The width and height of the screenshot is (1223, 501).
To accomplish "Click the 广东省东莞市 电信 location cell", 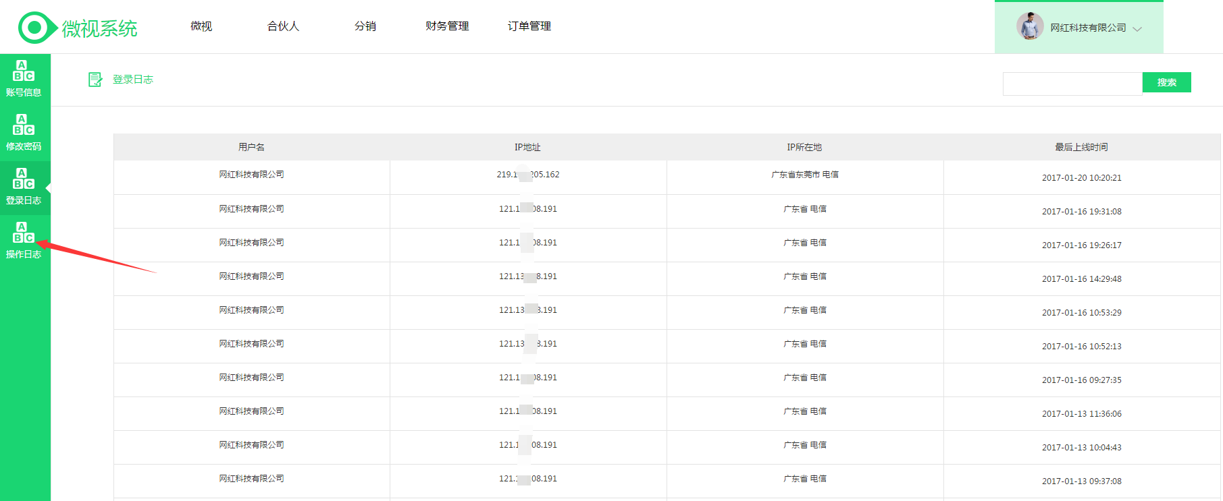I will pyautogui.click(x=805, y=175).
